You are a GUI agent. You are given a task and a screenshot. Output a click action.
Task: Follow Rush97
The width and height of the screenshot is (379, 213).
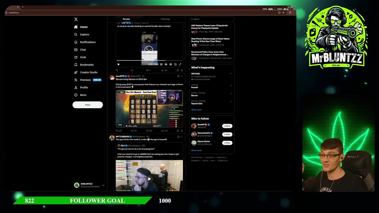tap(227, 126)
